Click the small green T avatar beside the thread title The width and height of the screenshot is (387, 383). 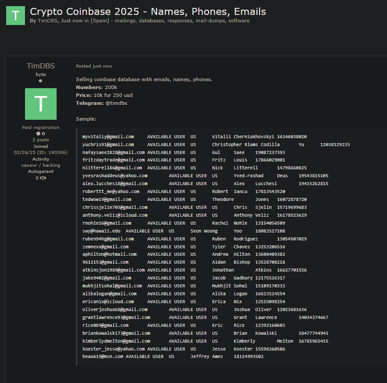coord(15,15)
